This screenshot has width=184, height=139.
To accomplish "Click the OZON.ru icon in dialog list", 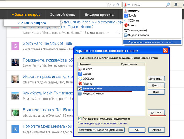I will [x=80, y=79].
